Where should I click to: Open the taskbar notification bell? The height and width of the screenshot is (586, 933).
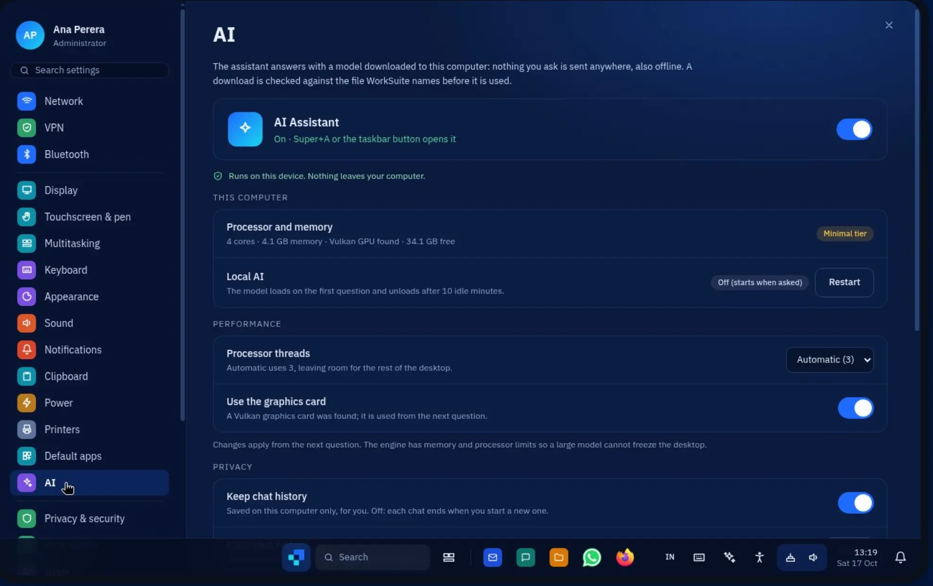pos(900,557)
